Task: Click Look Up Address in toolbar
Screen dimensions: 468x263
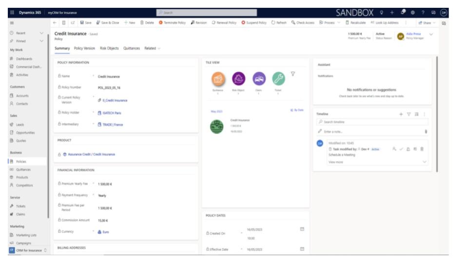Action: [x=385, y=23]
